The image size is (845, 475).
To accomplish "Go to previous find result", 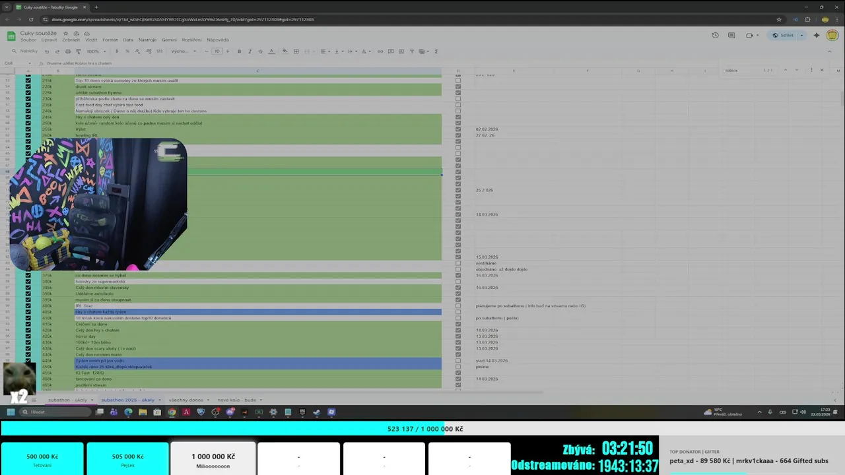I will click(x=785, y=70).
